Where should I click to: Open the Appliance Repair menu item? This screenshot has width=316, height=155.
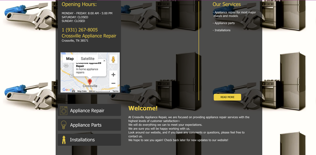89,110
